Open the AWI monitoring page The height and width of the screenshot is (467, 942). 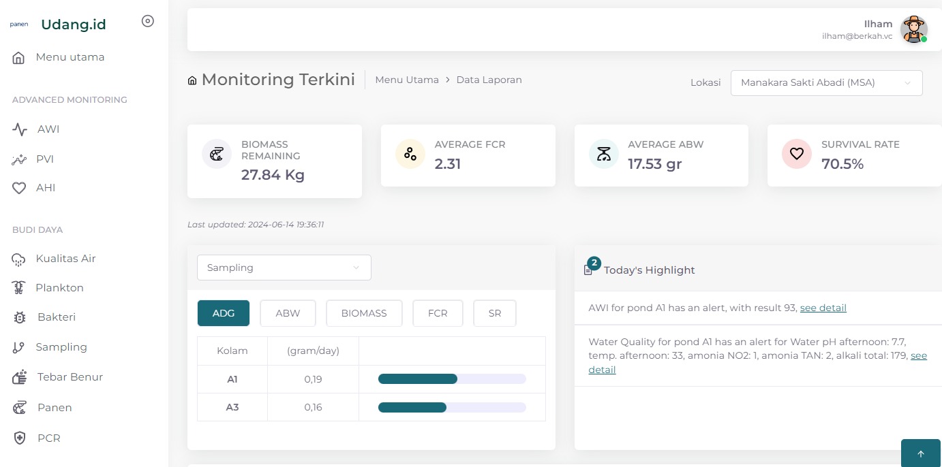pos(48,129)
